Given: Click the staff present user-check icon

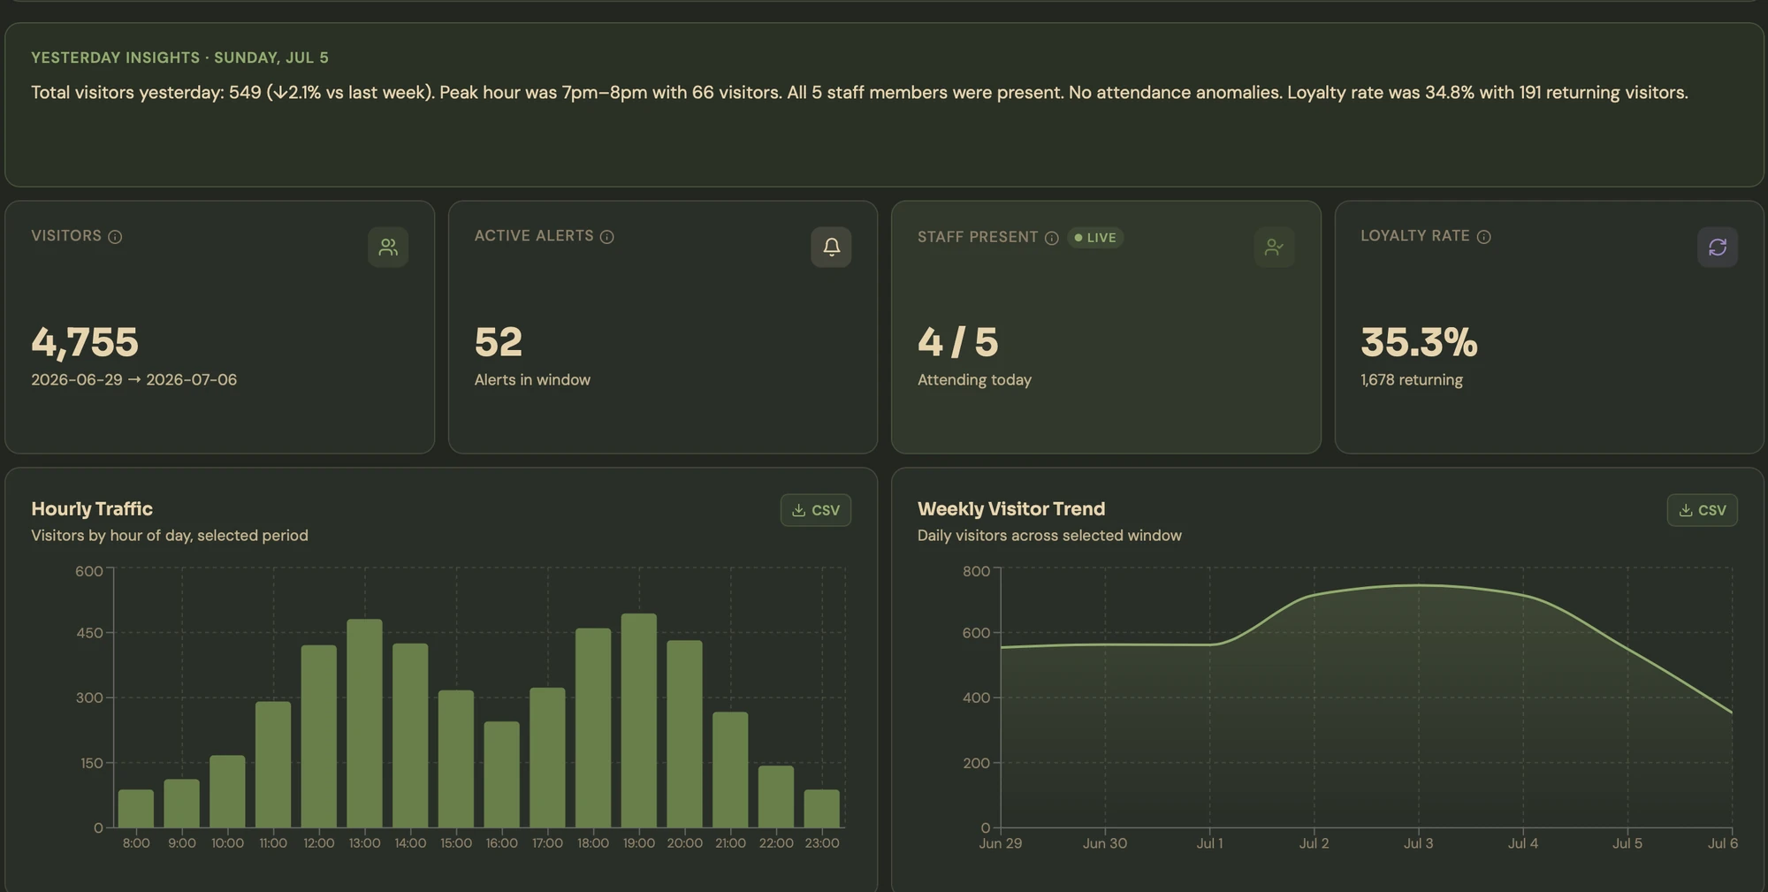Looking at the screenshot, I should click(x=1274, y=247).
